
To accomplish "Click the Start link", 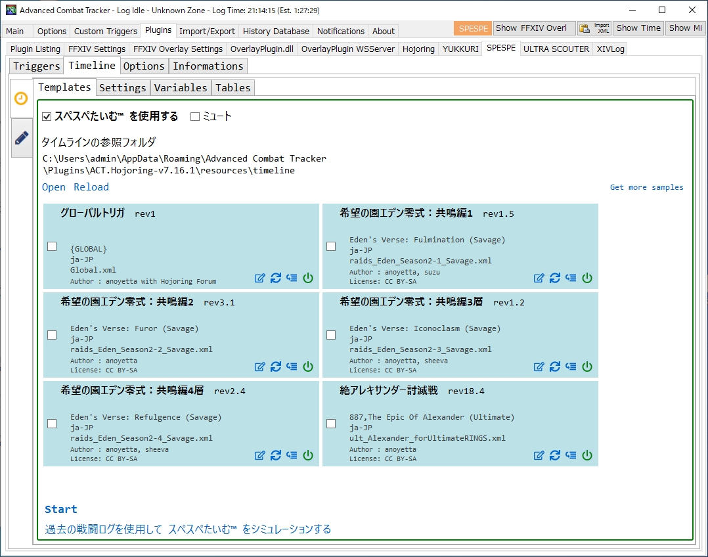I will click(61, 509).
